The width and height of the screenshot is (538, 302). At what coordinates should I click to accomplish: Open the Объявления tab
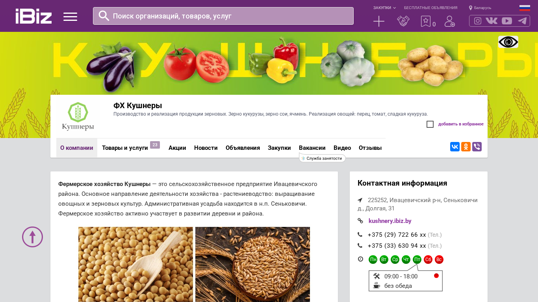pyautogui.click(x=243, y=148)
